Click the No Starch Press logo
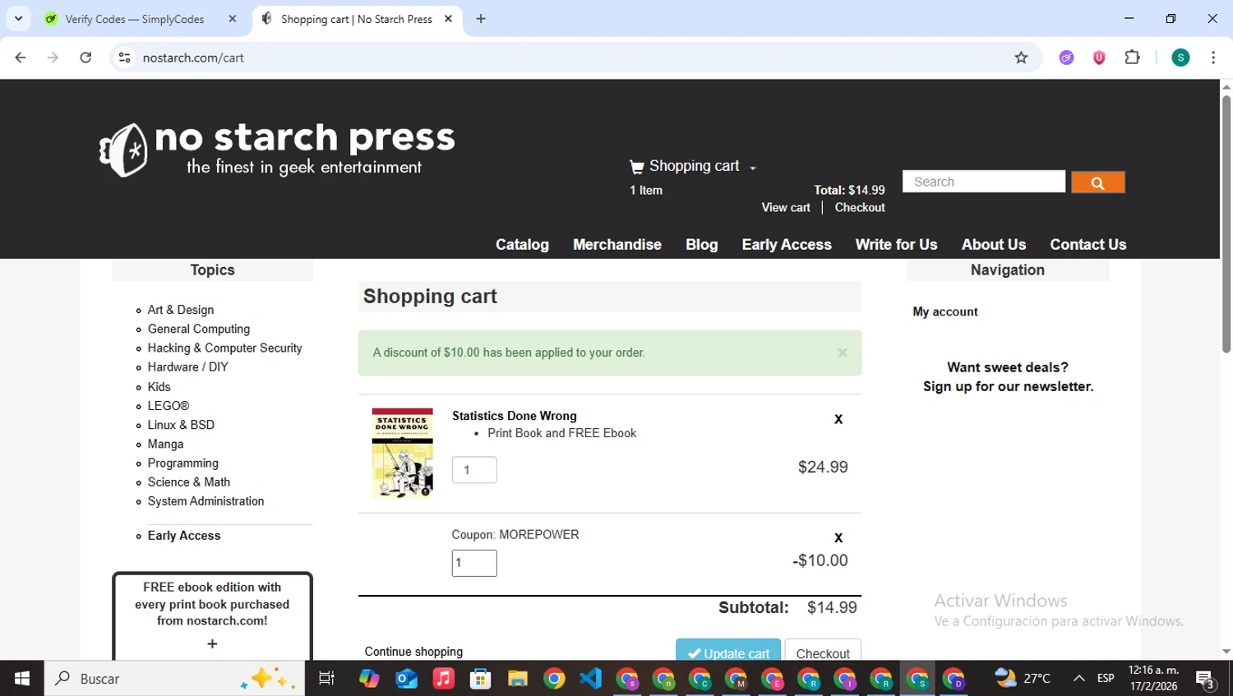The height and width of the screenshot is (696, 1233). pyautogui.click(x=277, y=150)
